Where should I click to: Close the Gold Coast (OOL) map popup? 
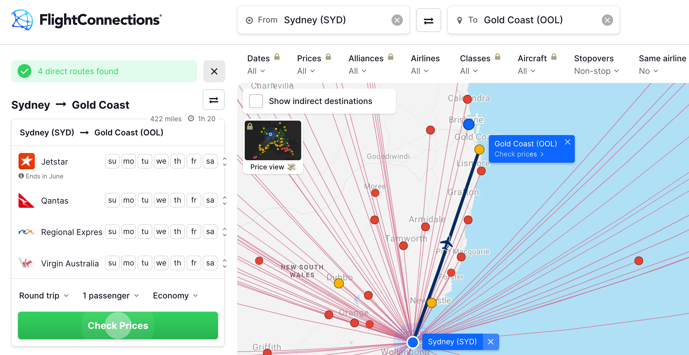point(567,142)
